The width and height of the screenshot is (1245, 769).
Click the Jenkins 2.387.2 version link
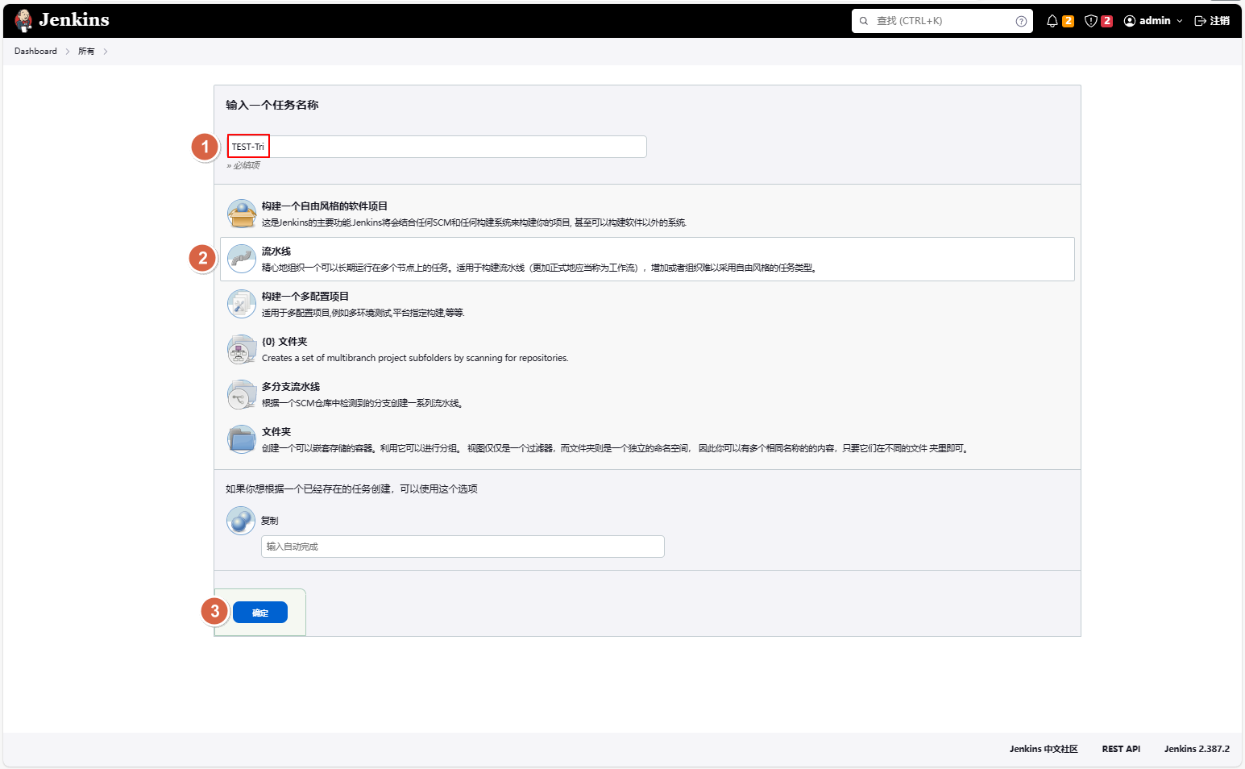click(1197, 749)
